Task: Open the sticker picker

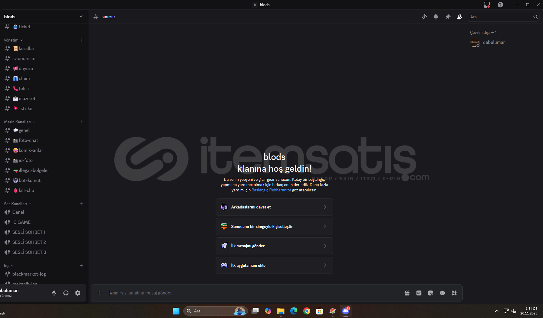Action: (430, 293)
